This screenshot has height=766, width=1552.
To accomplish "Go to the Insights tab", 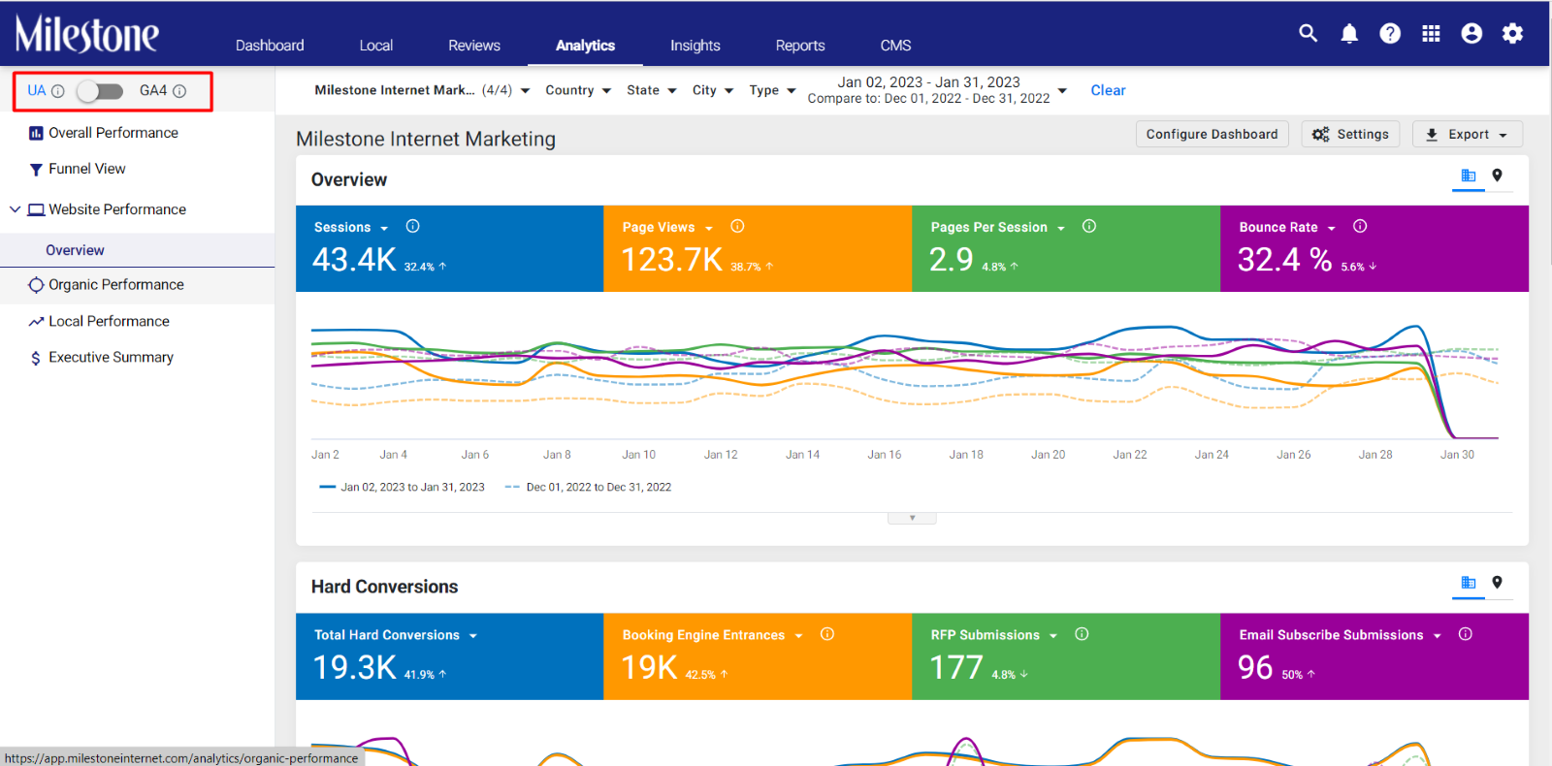I will point(695,46).
